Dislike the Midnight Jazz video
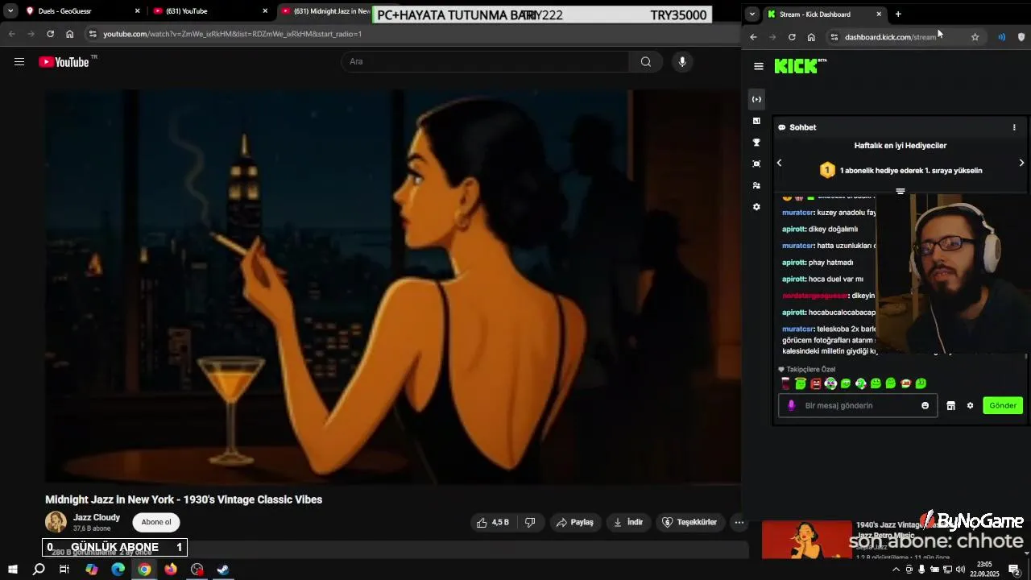1031x580 pixels. point(530,522)
